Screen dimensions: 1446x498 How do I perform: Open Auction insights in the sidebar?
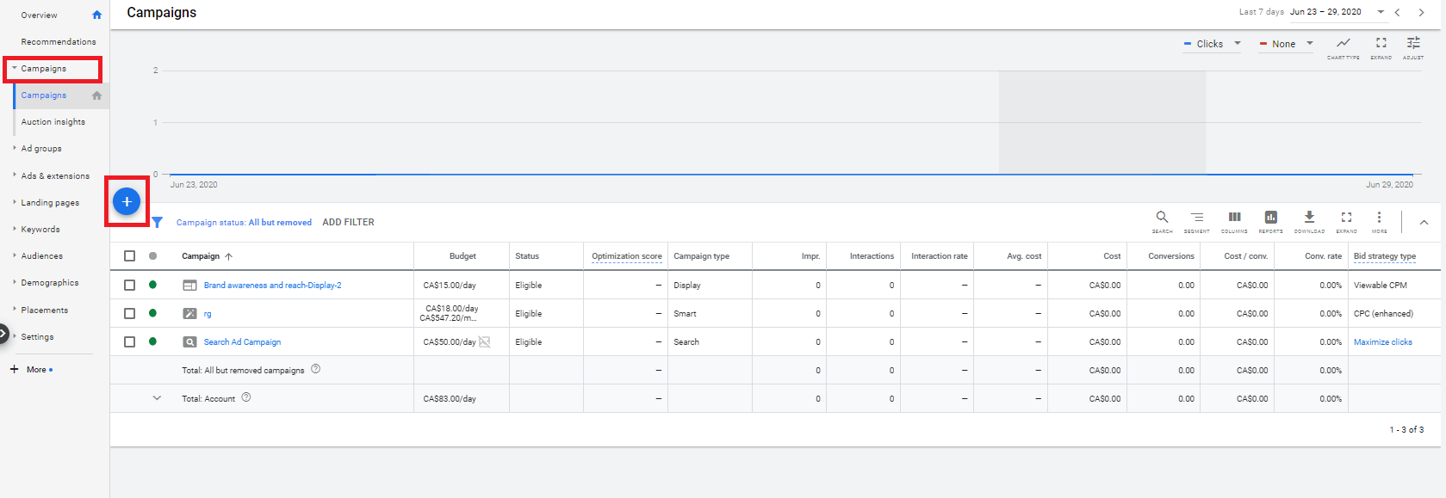click(53, 122)
